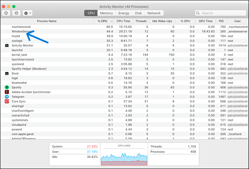Click the Spotify app icon in list
249x169 pixels.
(7, 87)
